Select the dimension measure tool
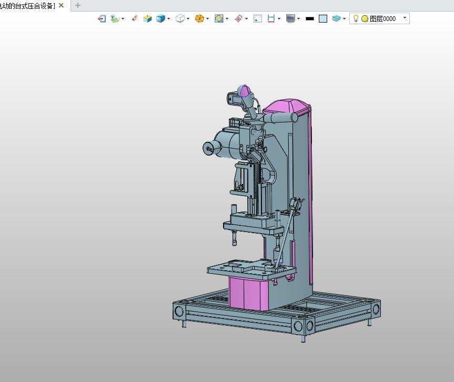This screenshot has height=382, width=454. (x=271, y=19)
